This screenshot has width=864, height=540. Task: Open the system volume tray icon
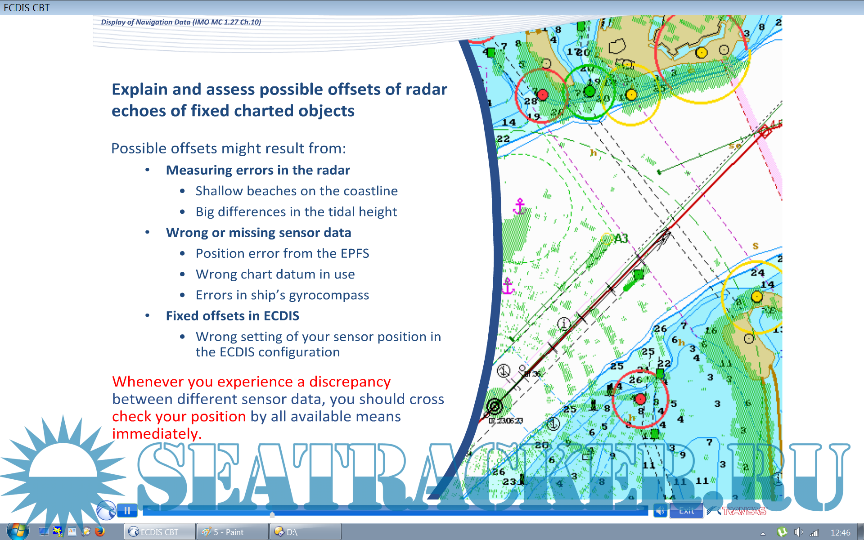click(798, 532)
